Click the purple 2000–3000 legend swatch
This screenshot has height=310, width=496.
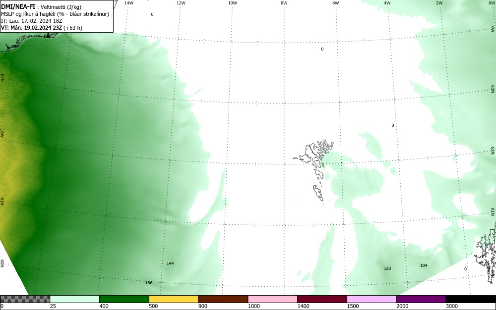pyautogui.click(x=421, y=299)
